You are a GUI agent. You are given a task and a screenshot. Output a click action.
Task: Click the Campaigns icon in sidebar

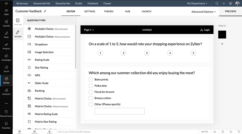6,57
